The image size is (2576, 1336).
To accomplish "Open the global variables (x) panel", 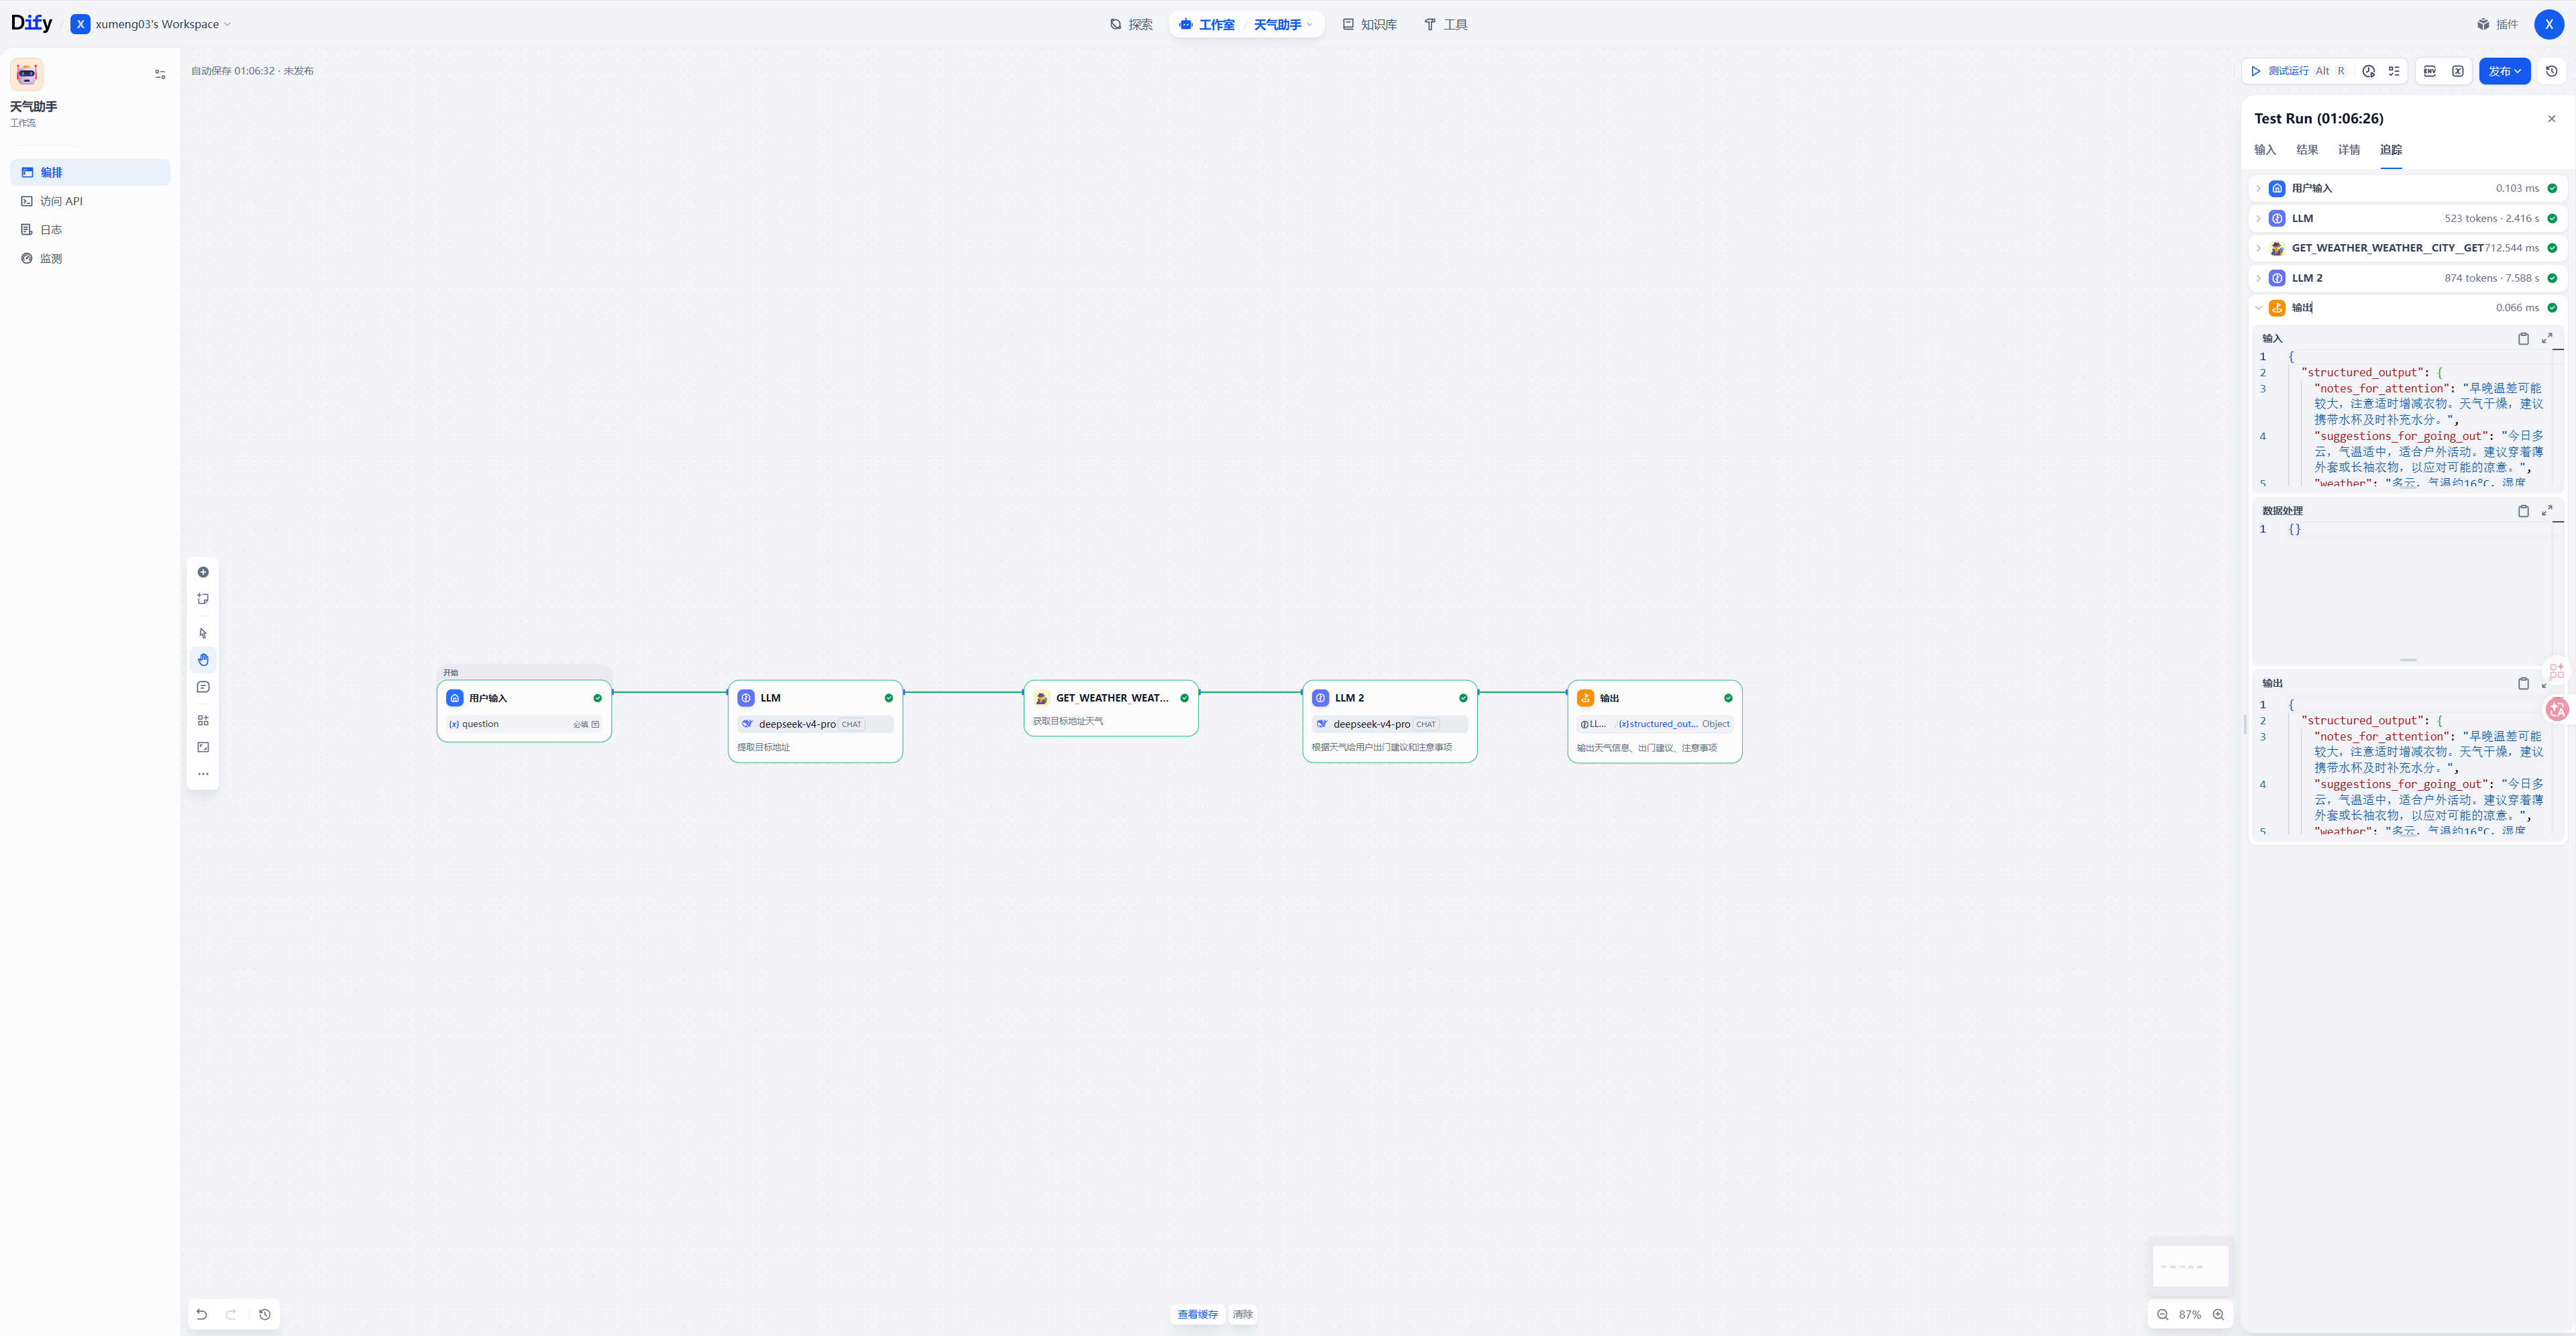I will click(x=2457, y=71).
